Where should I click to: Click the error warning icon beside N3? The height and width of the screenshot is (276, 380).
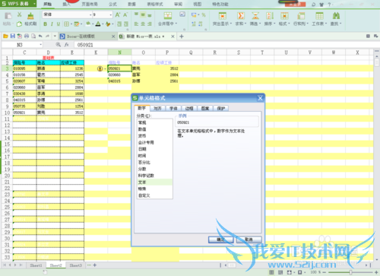coord(100,68)
